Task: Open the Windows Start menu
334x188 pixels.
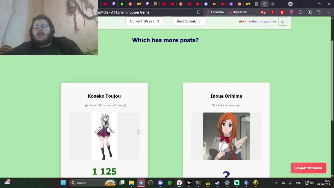Action: coord(63,183)
